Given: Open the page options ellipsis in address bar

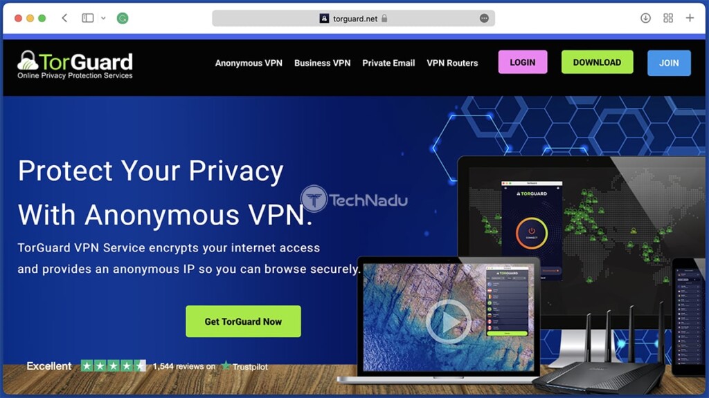Looking at the screenshot, I should 484,19.
